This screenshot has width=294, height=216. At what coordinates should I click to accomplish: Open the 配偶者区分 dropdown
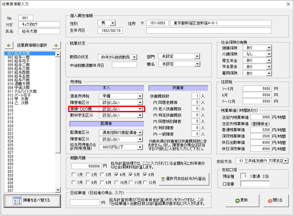pyautogui.click(x=140, y=133)
